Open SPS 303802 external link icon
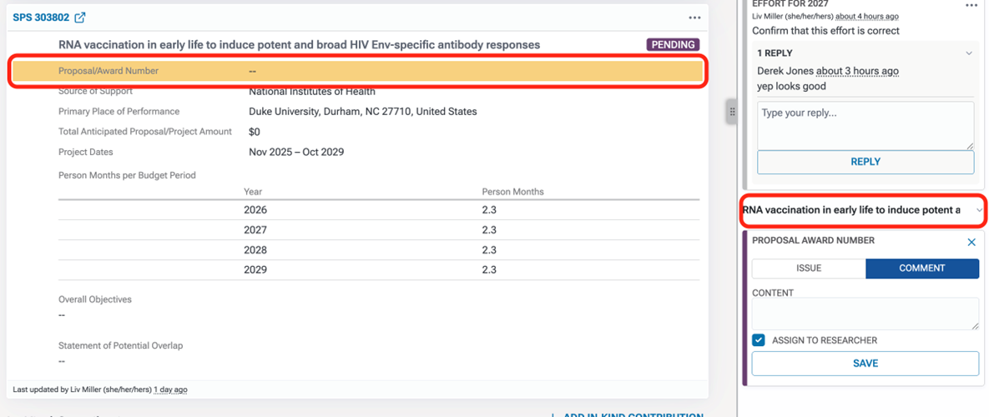The image size is (989, 417). (x=80, y=18)
